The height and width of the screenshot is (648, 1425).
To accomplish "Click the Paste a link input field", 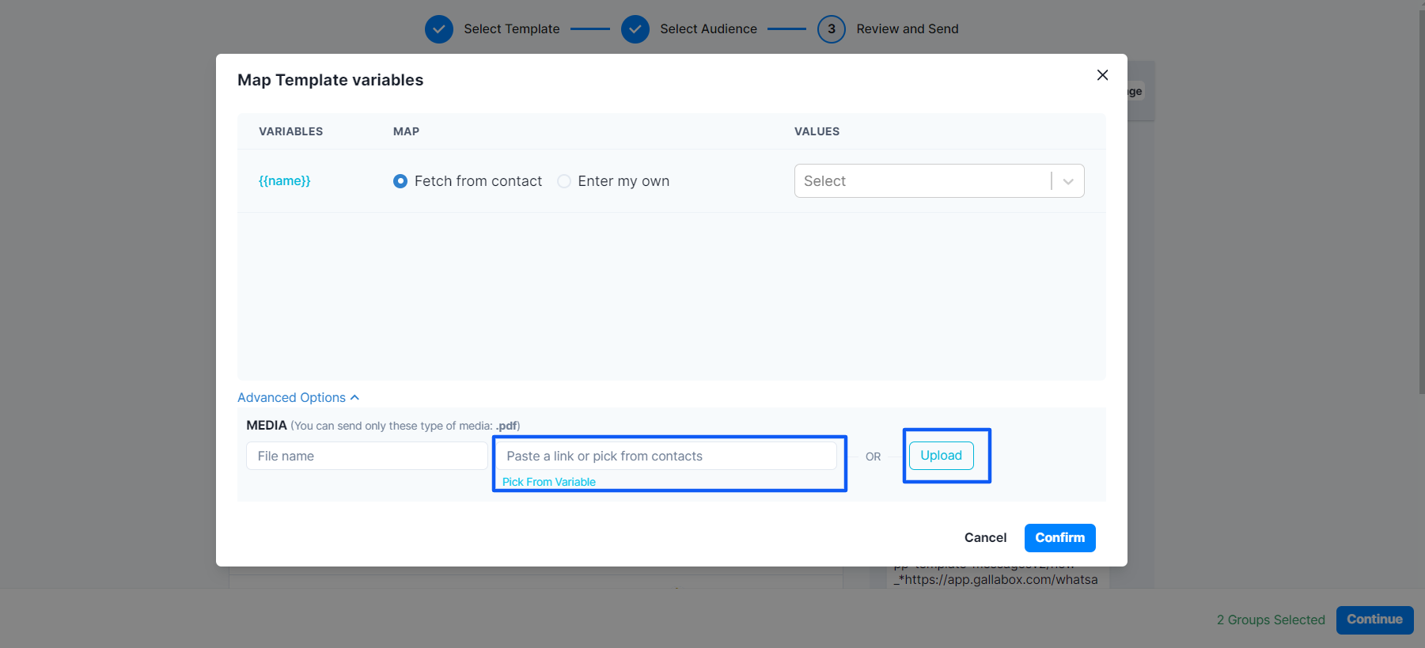I will 665,456.
